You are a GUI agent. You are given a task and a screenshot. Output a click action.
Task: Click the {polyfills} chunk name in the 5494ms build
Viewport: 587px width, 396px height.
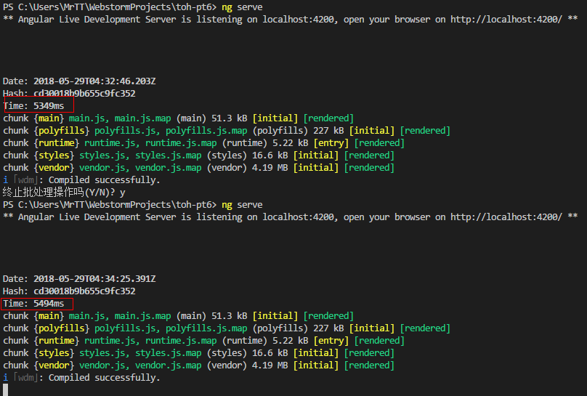[x=62, y=328]
